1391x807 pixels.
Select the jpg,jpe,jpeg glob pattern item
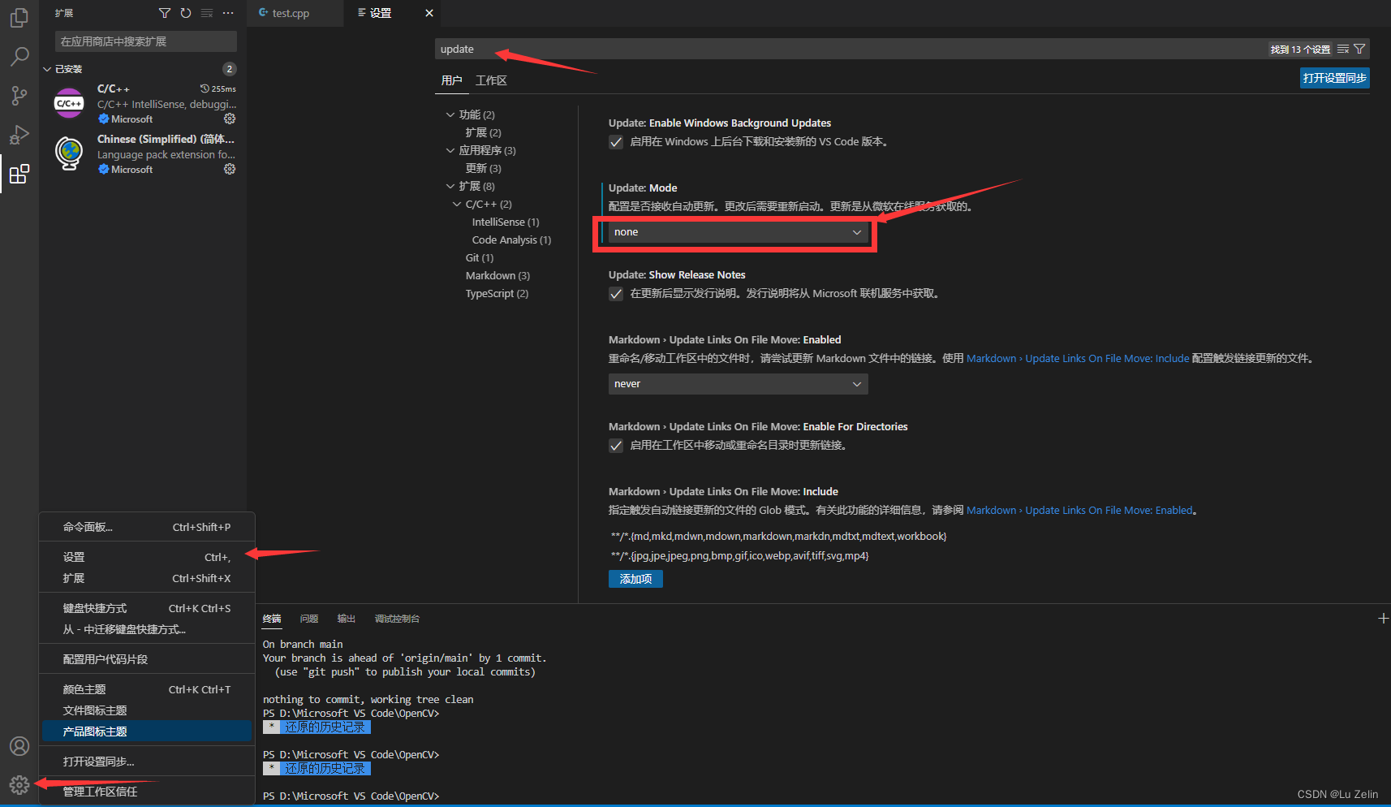coord(740,555)
